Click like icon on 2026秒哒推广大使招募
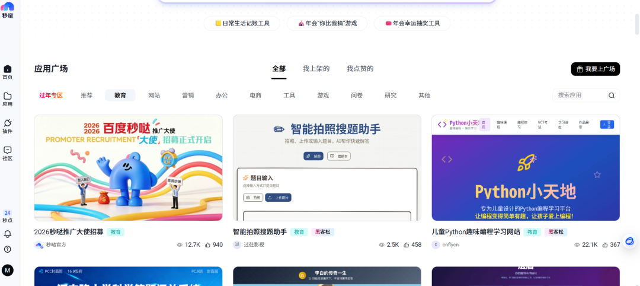Viewport: 640px width, 286px height. pos(207,244)
